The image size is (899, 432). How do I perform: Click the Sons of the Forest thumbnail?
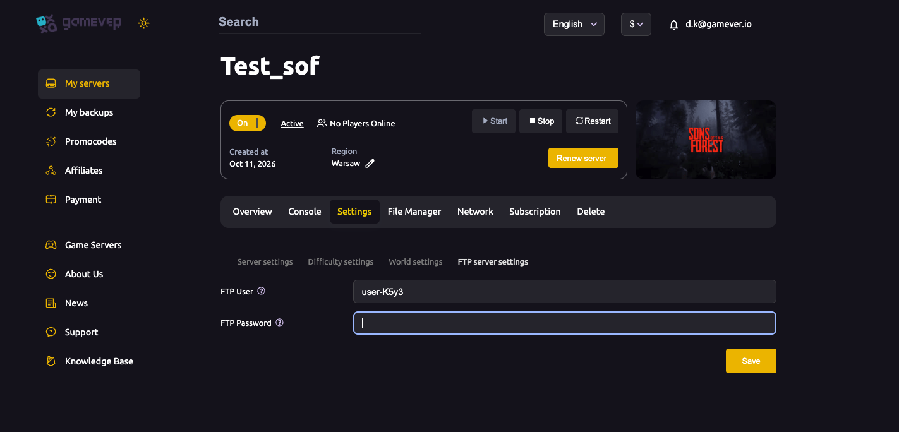pyautogui.click(x=706, y=140)
